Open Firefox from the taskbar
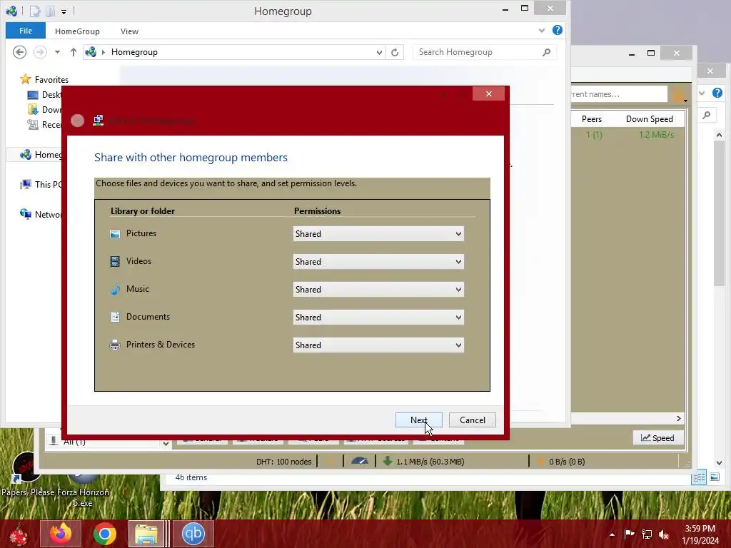731x548 pixels. pyautogui.click(x=61, y=534)
